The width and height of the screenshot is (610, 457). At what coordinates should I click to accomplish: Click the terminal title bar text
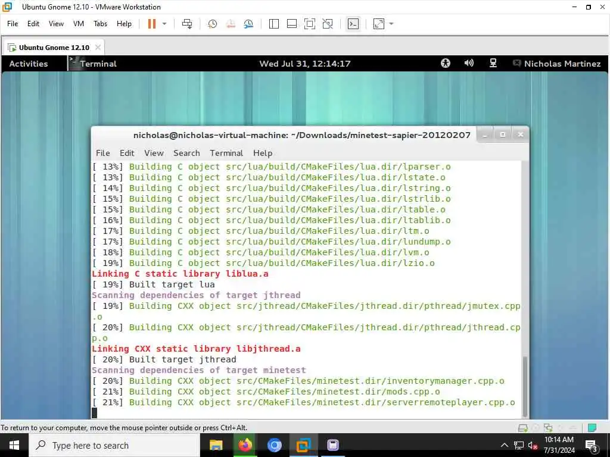302,135
